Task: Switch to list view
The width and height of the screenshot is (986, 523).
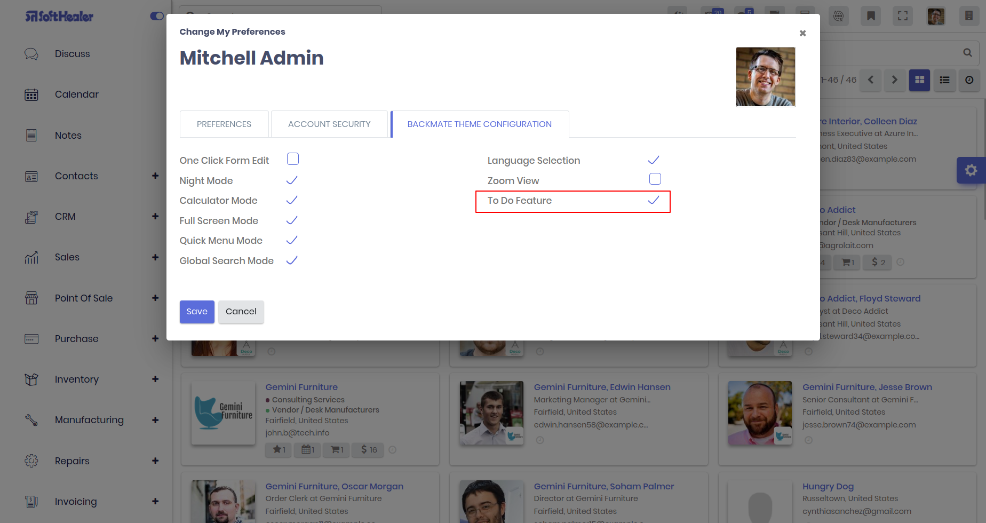Action: click(944, 80)
